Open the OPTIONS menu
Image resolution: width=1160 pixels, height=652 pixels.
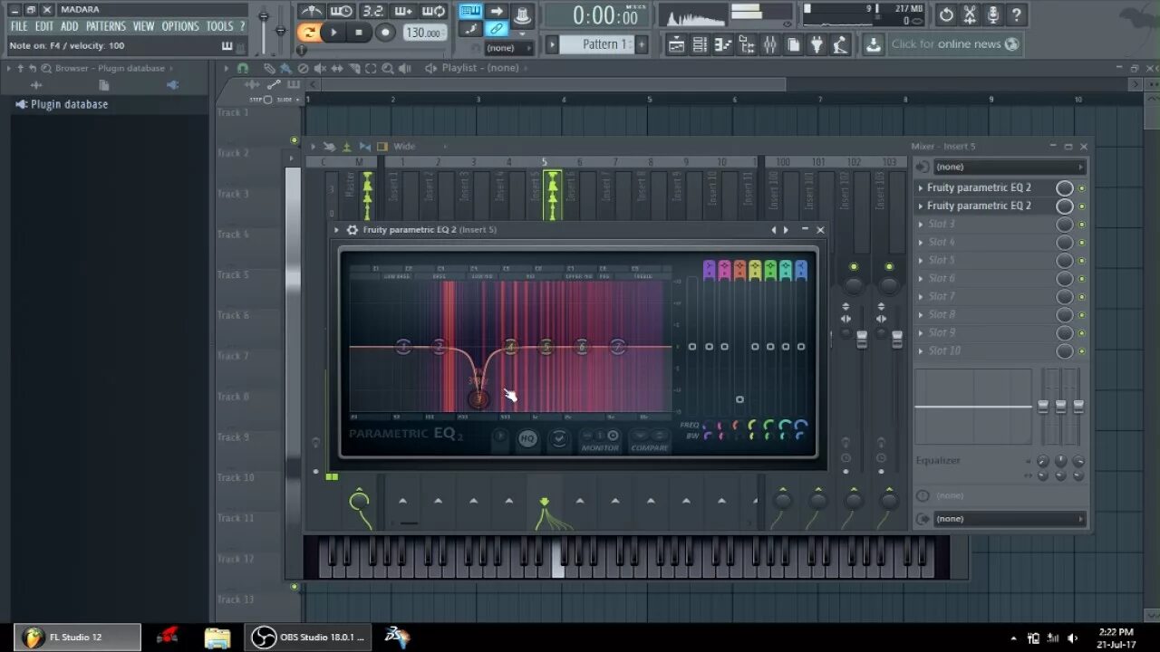(180, 26)
